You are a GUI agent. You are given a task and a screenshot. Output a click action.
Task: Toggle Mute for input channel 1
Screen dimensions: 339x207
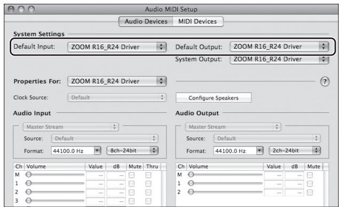[131, 183]
